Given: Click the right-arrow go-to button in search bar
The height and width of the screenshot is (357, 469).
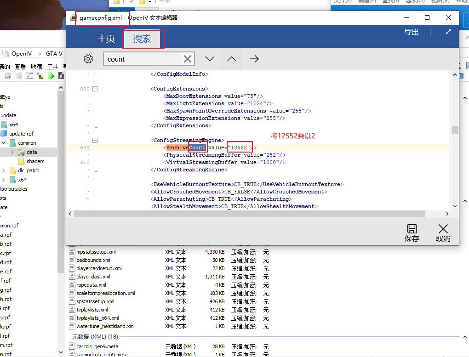Looking at the screenshot, I should click(254, 59).
